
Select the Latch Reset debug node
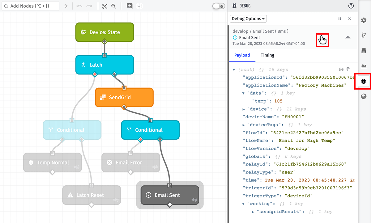[92, 195]
